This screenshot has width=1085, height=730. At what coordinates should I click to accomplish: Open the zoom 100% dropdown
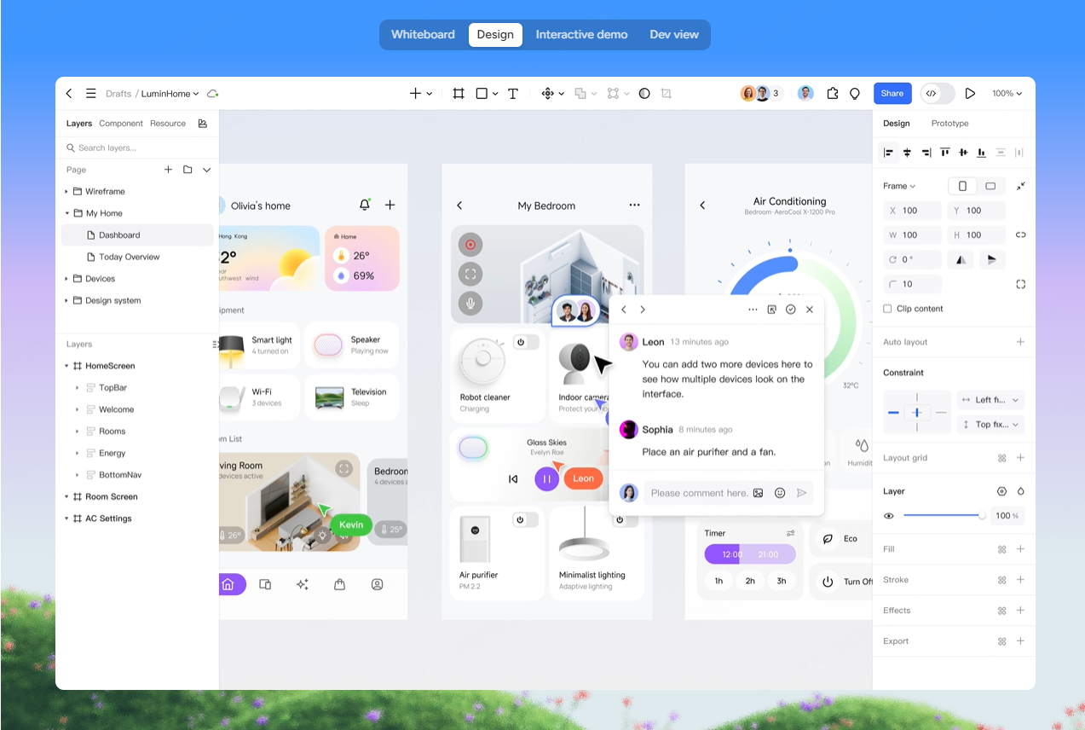(1007, 94)
